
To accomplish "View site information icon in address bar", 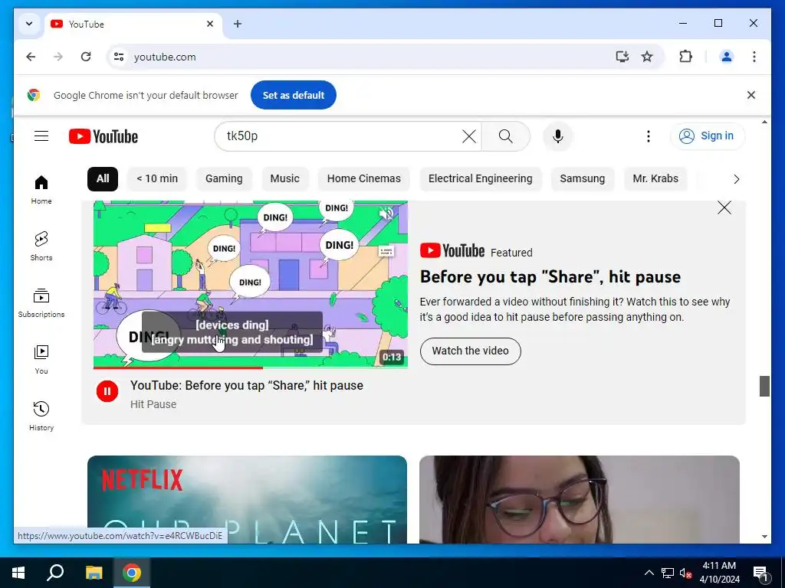I will click(119, 57).
